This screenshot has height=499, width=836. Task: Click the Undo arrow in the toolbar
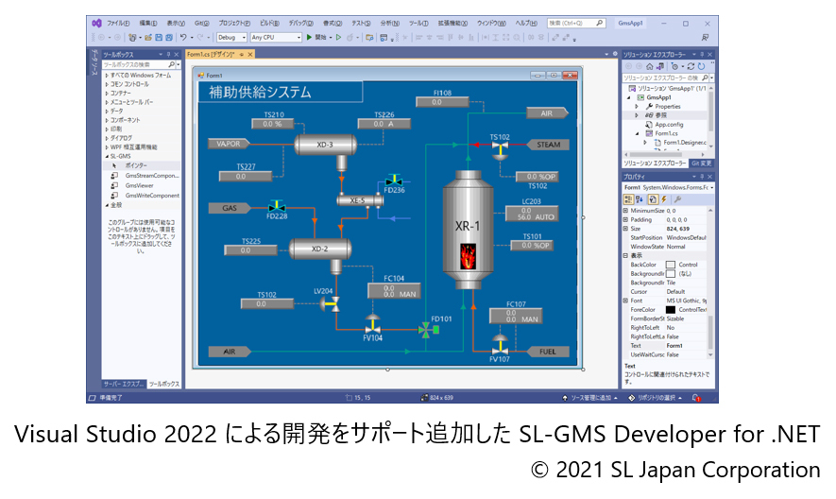click(x=183, y=38)
